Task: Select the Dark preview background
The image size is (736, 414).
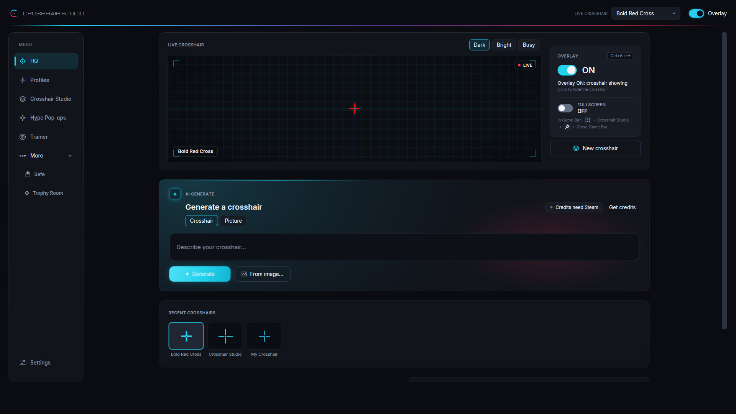Action: point(479,45)
